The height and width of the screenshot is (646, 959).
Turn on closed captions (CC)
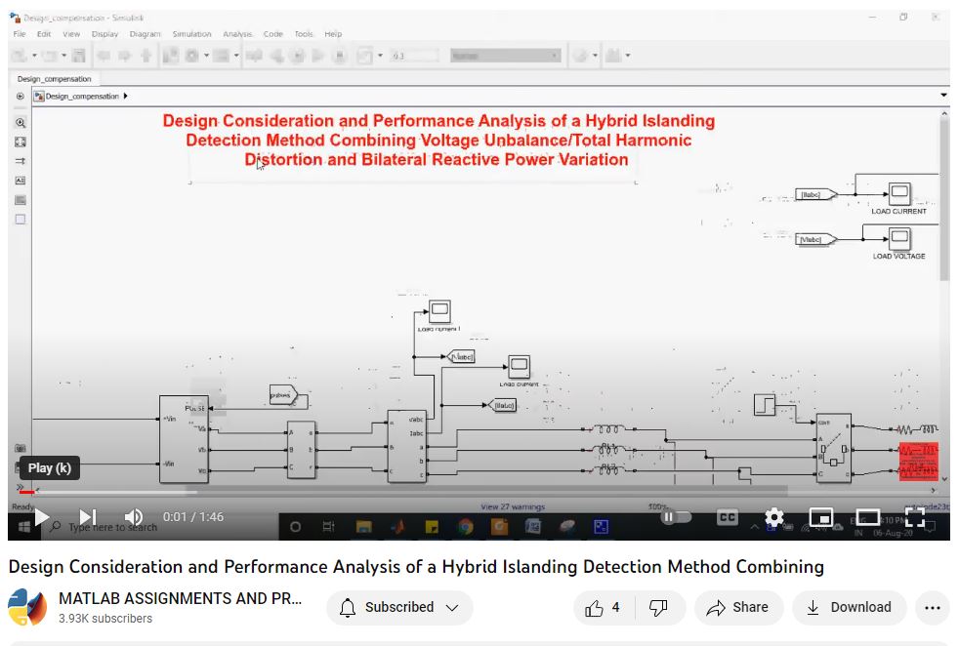(x=728, y=517)
